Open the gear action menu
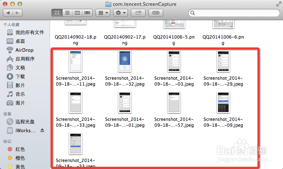 pyautogui.click(x=121, y=13)
